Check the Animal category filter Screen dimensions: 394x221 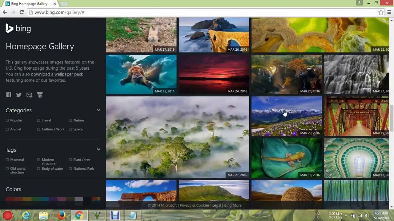point(7,129)
